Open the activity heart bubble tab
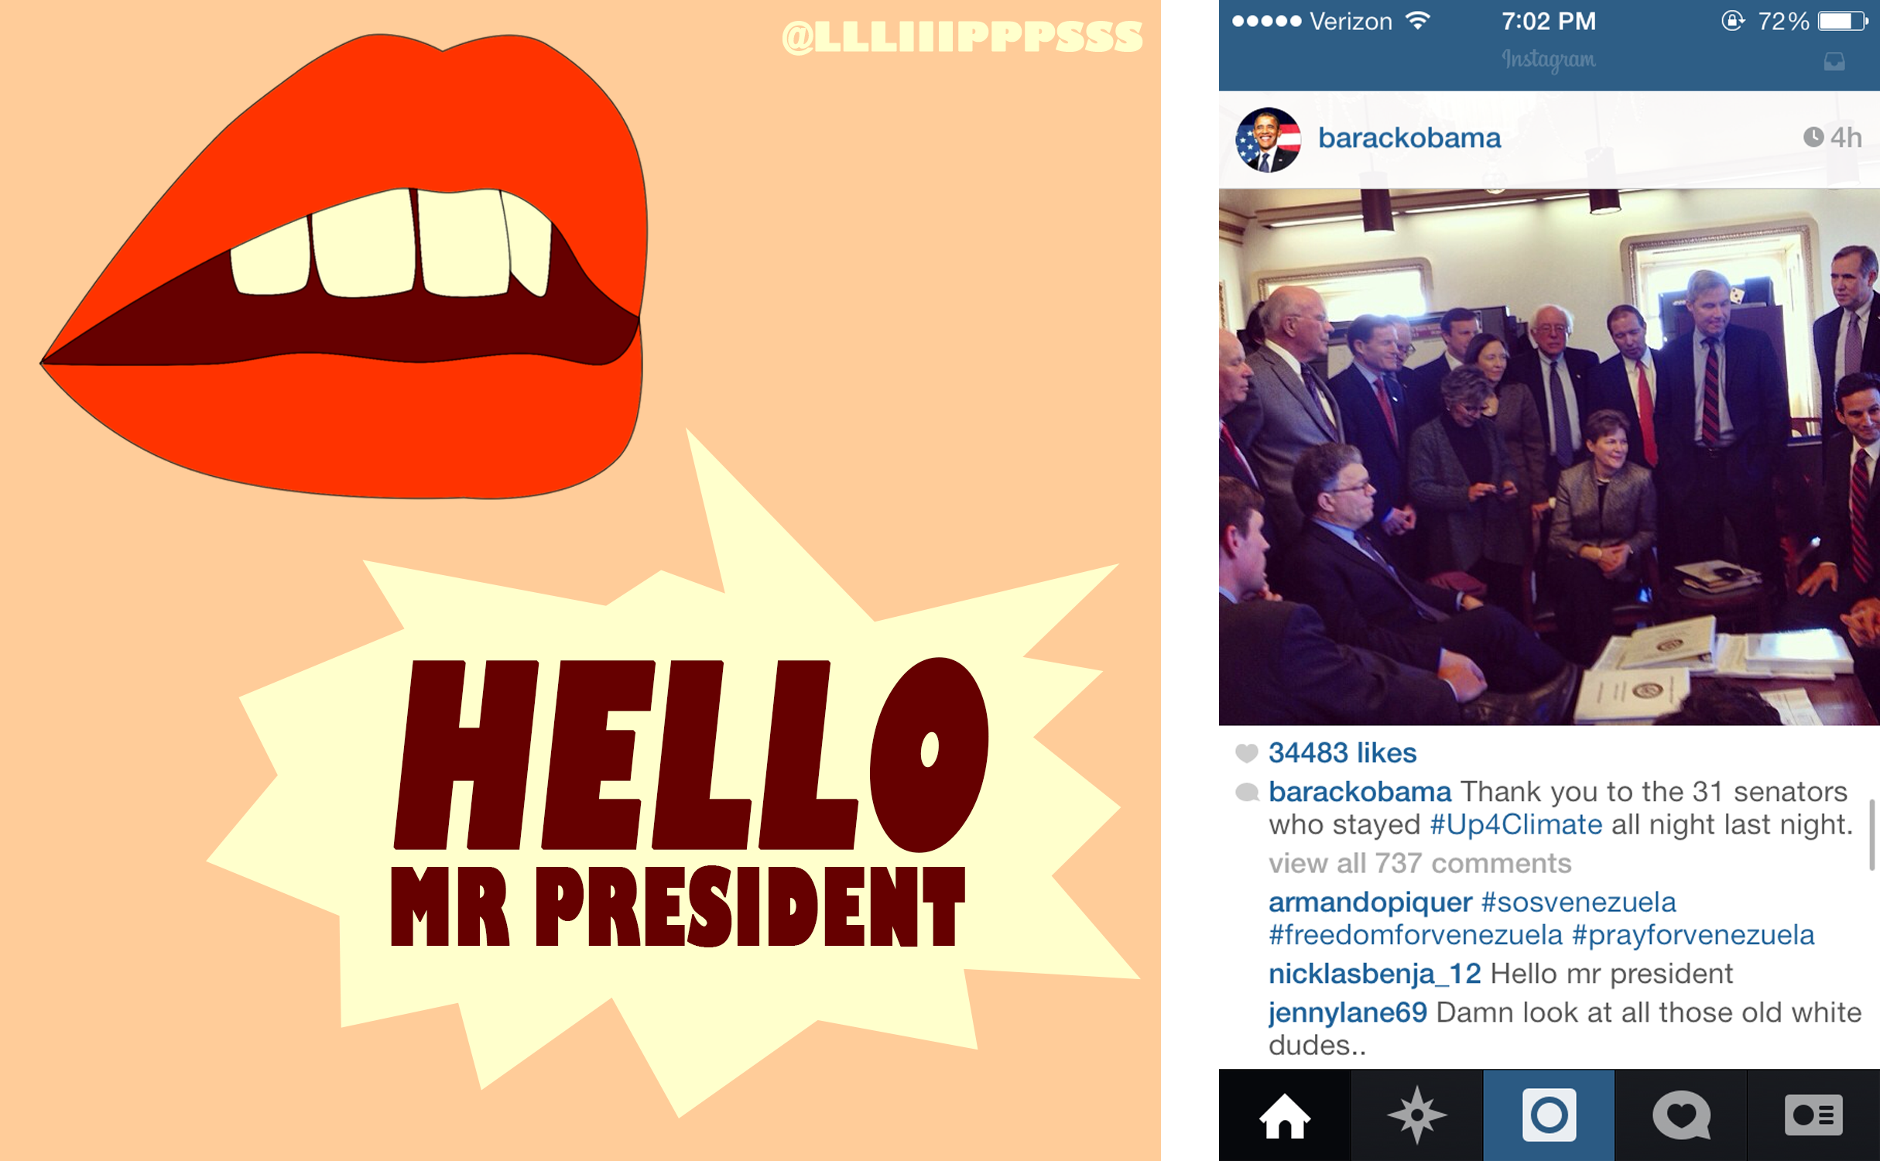 1681,1115
